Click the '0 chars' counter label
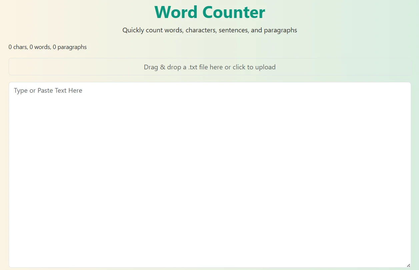Screen dimensions: 419x270 click(18, 47)
